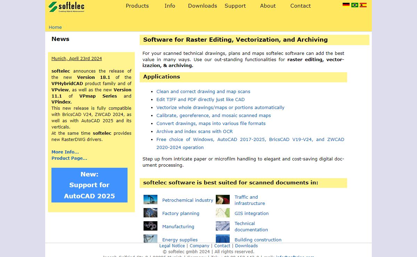The width and height of the screenshot is (417, 257).
Task: Open Legal Notice footer link
Action: tap(172, 246)
